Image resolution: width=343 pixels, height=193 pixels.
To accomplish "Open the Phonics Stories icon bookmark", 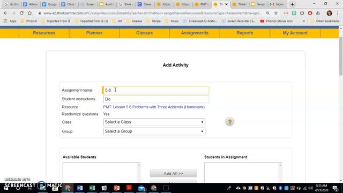I will [277, 21].
